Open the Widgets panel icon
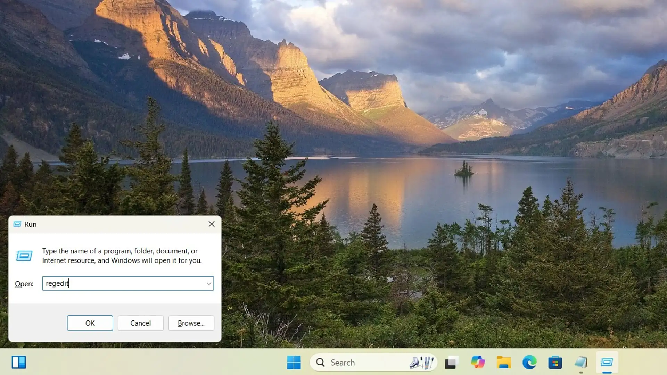The image size is (667, 375). 19,362
